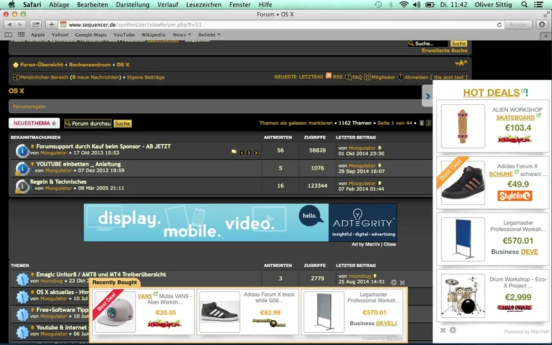The width and height of the screenshot is (552, 345).
Task: Open the Lesezeichen menu
Action: 204,5
